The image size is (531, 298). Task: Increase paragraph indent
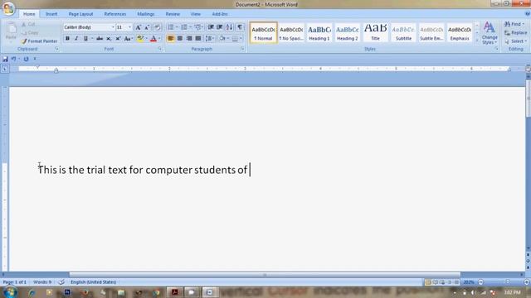click(x=219, y=27)
